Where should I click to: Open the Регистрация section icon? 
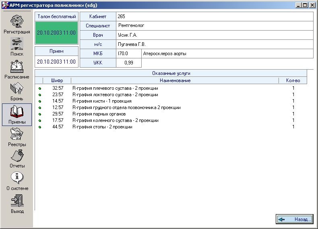[x=17, y=21]
